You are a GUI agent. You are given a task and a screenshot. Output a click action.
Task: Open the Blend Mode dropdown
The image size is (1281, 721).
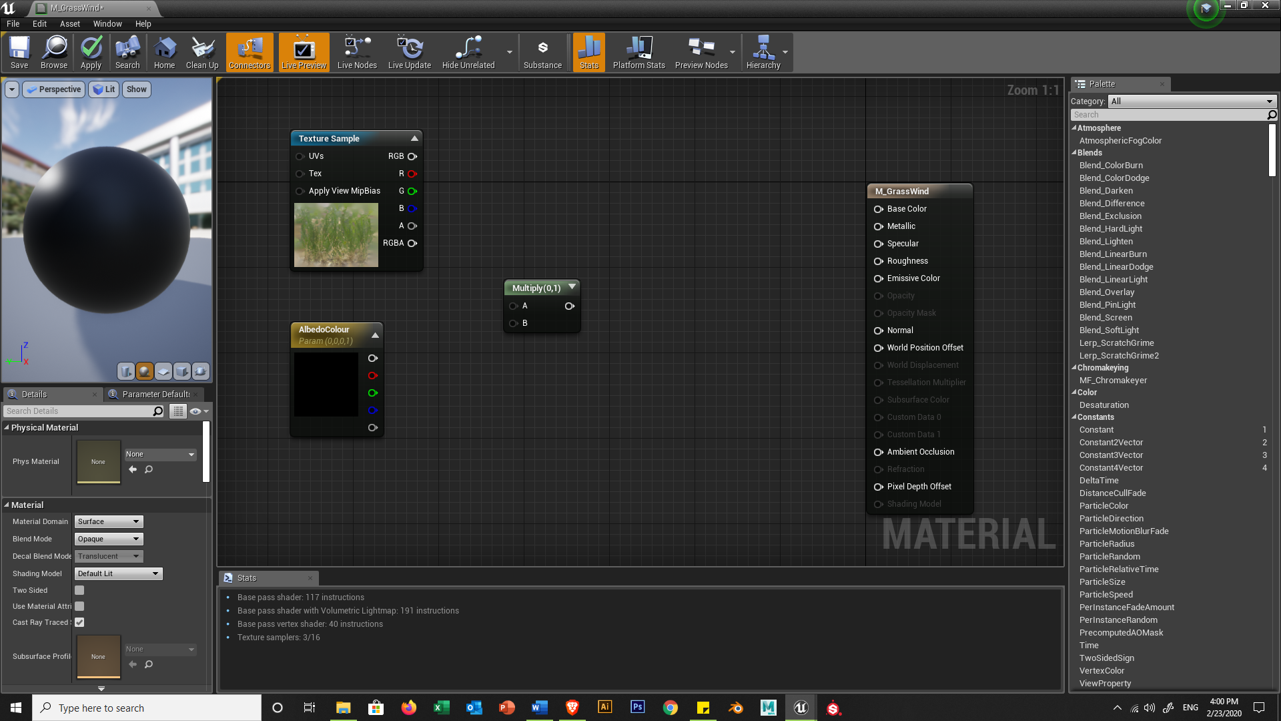[x=109, y=539]
